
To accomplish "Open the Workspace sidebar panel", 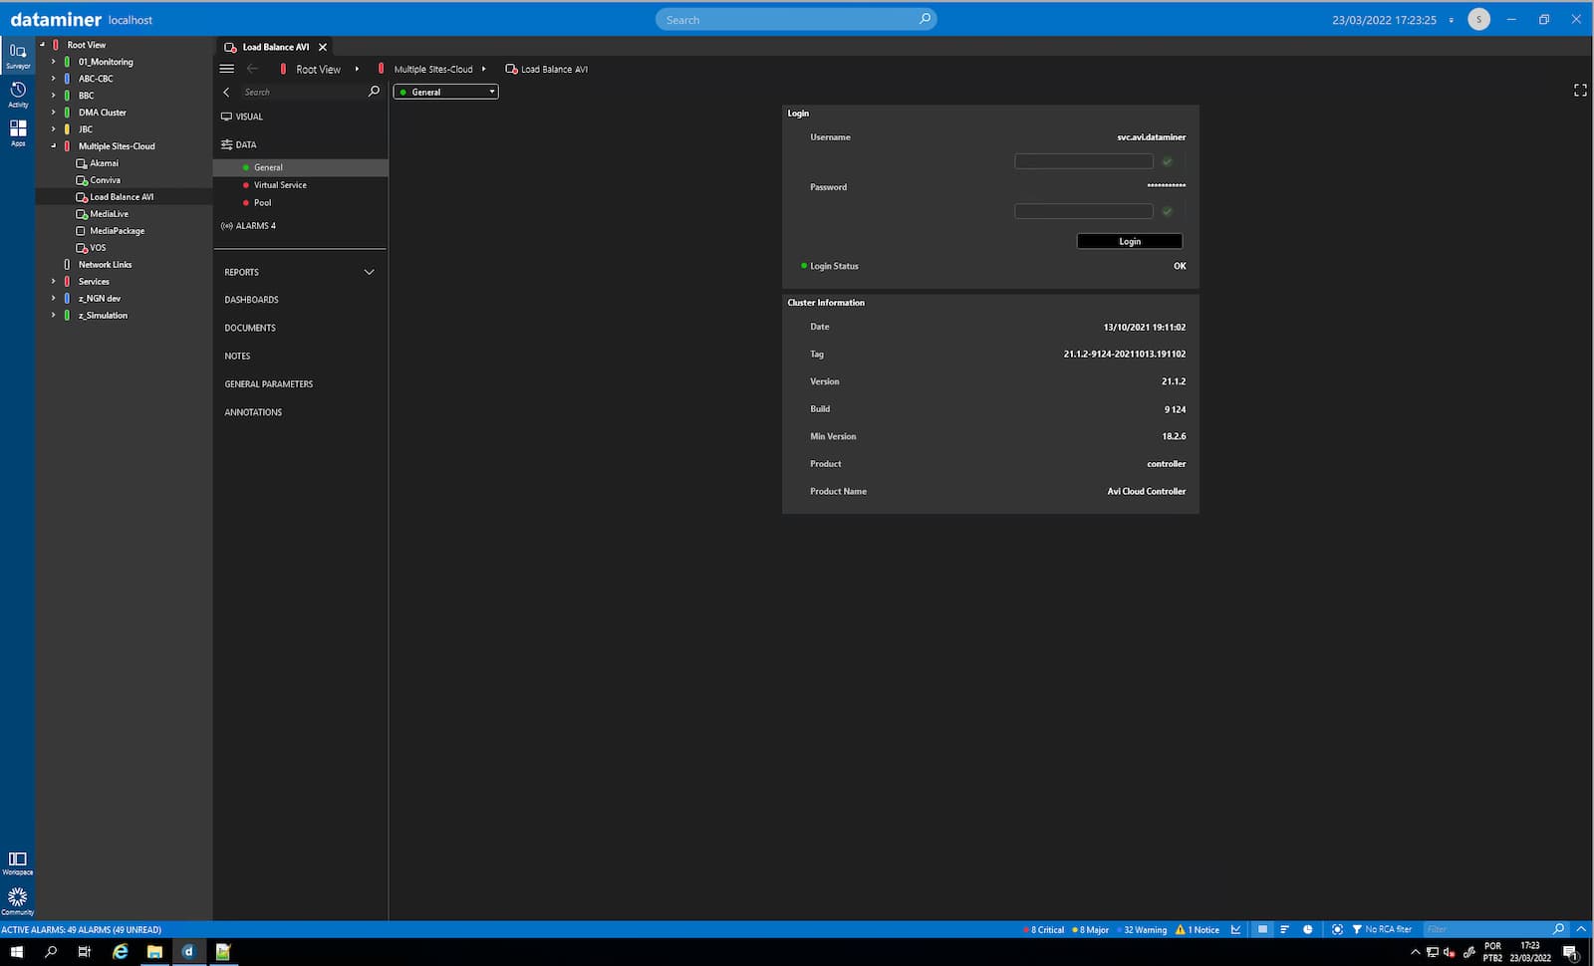I will (18, 862).
